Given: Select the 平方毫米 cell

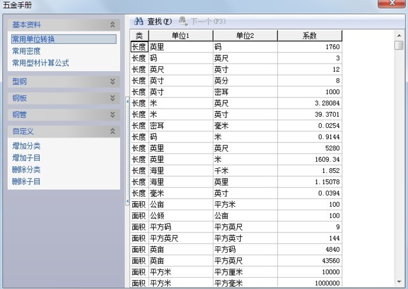Looking at the screenshot, I should (x=245, y=283).
